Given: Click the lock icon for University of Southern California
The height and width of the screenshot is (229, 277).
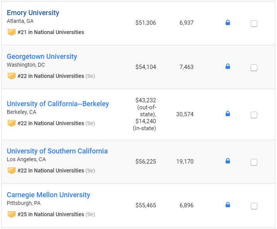Looking at the screenshot, I should click(228, 161).
